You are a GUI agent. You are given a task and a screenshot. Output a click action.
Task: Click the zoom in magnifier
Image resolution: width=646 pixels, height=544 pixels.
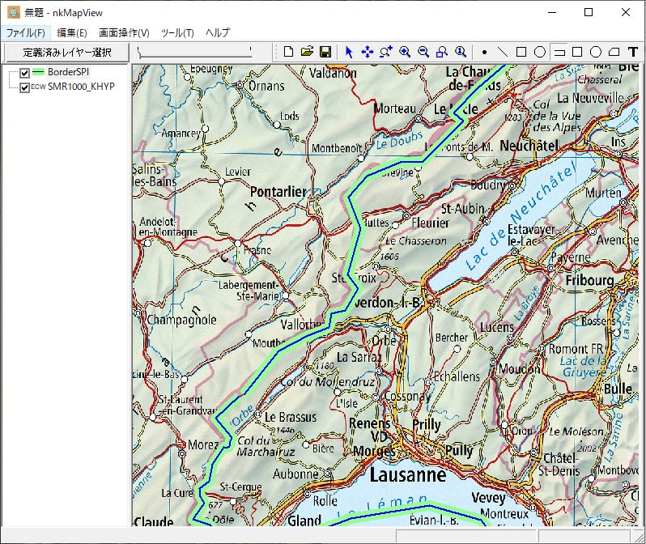coord(404,52)
